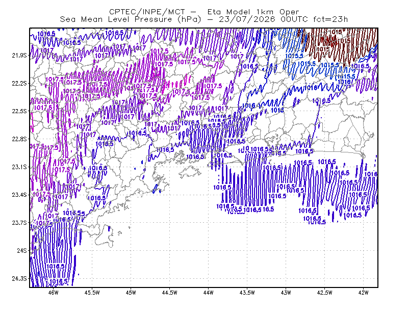Select the 45.5W longitude label
This screenshot has height=315, width=408.
click(x=92, y=293)
